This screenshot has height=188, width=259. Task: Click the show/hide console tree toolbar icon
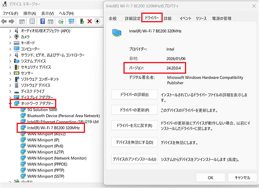(x=22, y=21)
